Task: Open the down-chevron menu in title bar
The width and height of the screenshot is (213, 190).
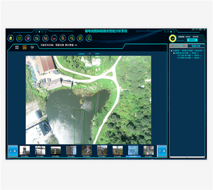Action: click(x=193, y=29)
